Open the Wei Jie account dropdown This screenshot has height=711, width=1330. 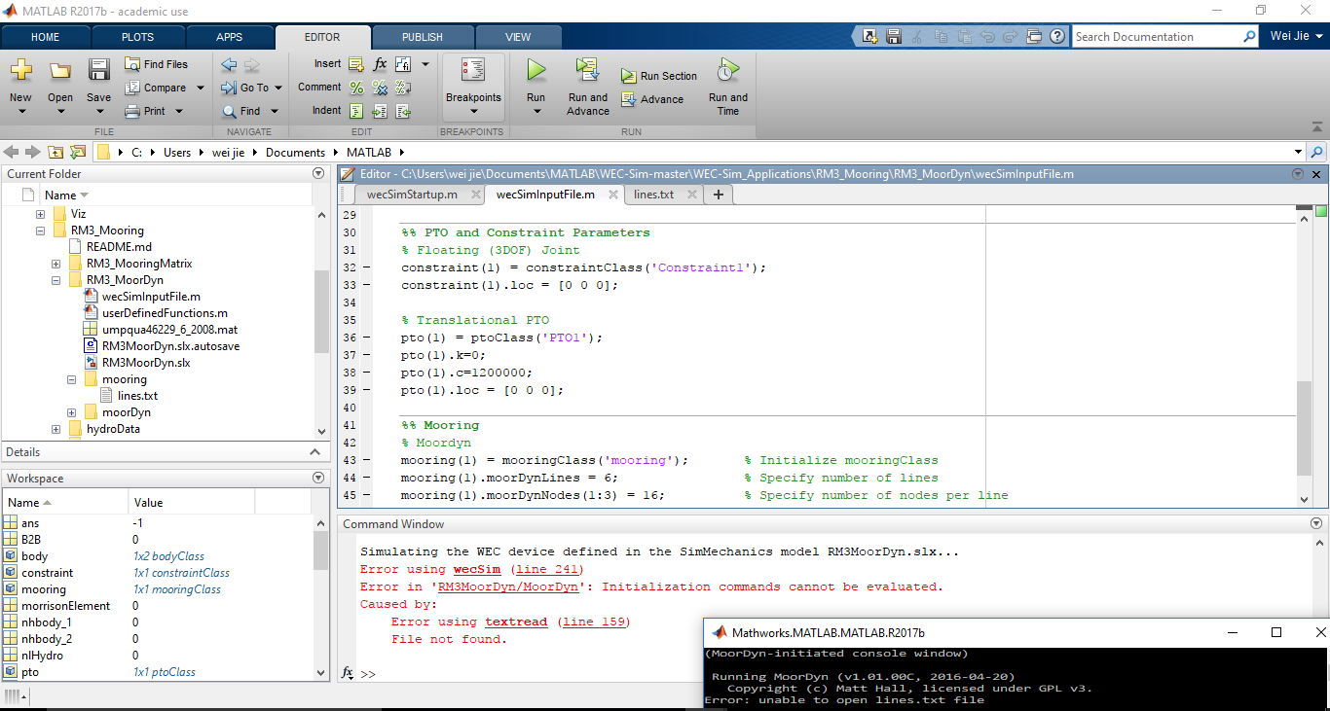(x=1295, y=37)
